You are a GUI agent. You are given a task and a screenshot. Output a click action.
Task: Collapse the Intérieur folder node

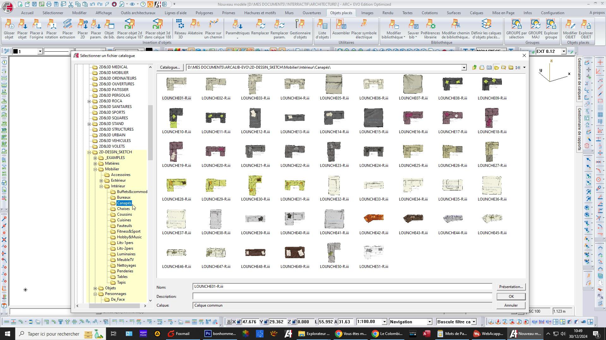point(101,186)
